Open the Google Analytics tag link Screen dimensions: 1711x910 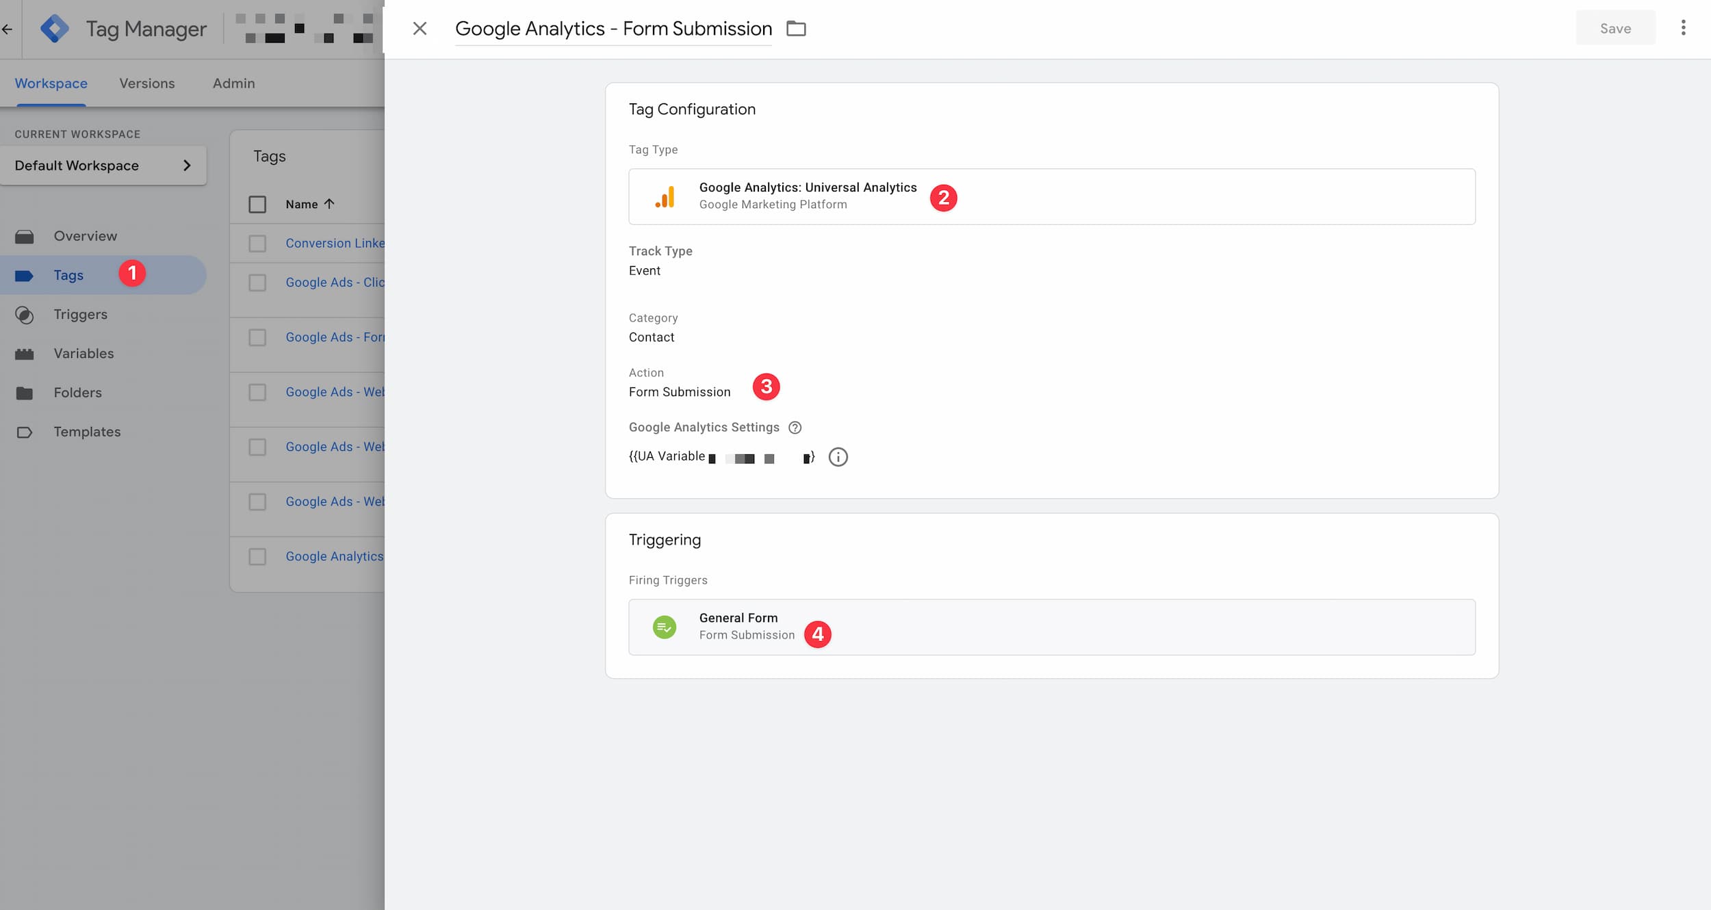(x=335, y=556)
